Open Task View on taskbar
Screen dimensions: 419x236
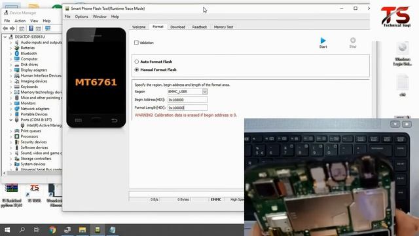coord(37,230)
